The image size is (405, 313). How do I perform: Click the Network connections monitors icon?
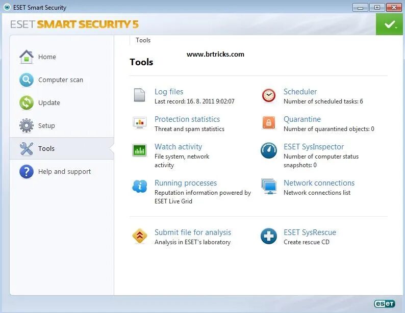269,186
